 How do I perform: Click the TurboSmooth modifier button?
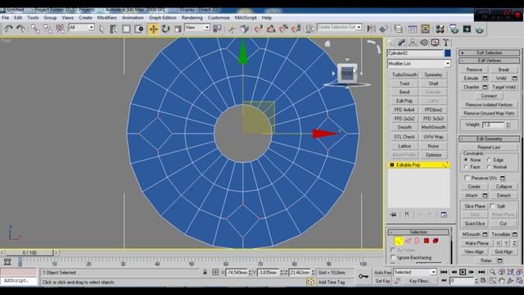404,75
